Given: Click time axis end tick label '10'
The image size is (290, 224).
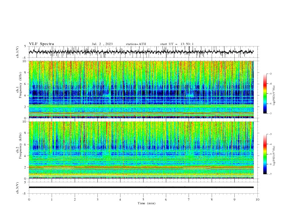Looking at the screenshot, I should click(257, 199).
